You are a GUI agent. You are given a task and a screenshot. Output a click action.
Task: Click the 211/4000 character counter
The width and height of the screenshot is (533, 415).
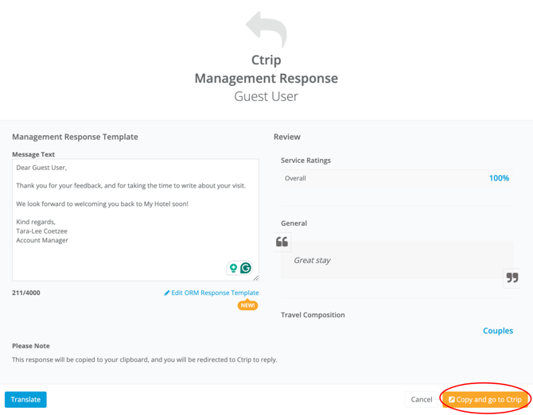(26, 293)
